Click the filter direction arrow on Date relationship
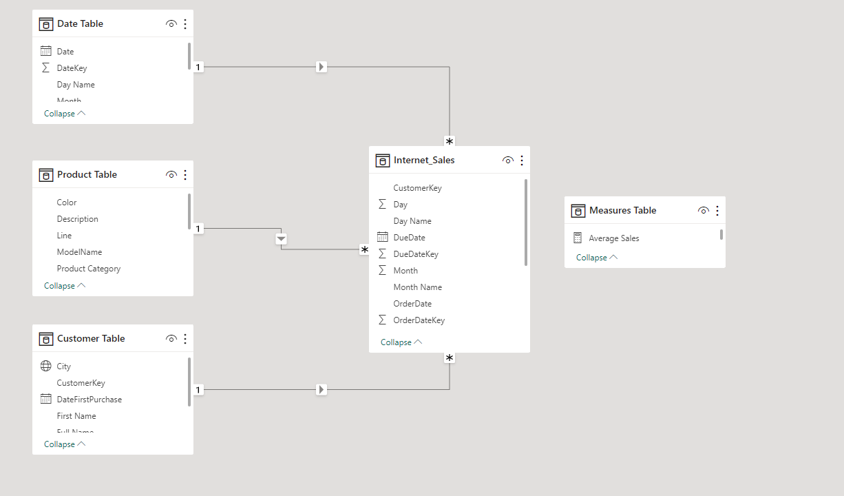The image size is (844, 496). [321, 67]
